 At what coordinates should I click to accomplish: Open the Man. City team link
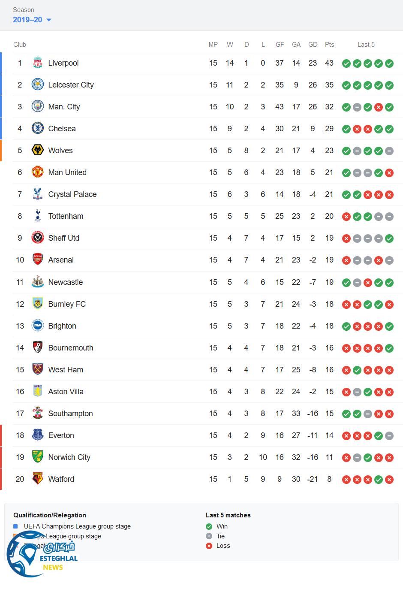click(64, 107)
